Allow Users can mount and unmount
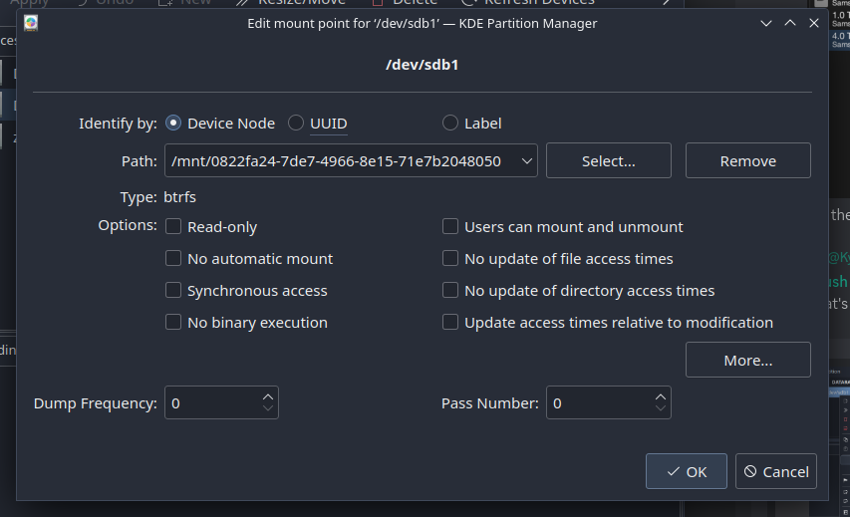Screen dimensions: 850x517 point(450,227)
